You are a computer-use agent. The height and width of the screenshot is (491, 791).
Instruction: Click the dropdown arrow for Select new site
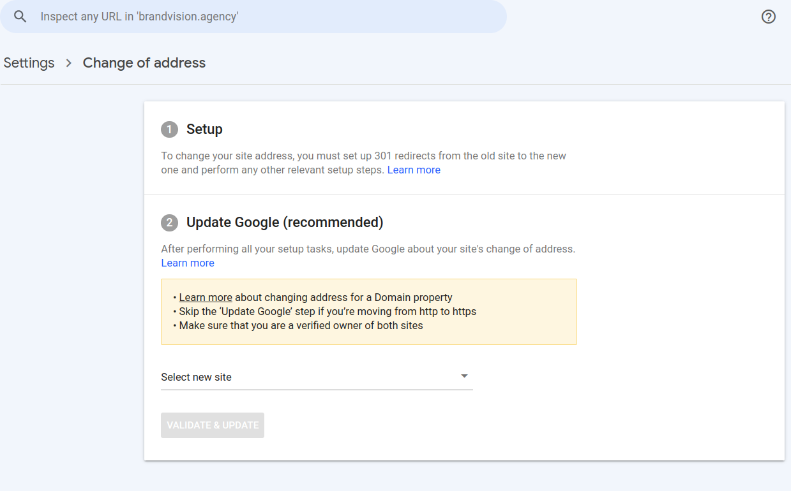[x=464, y=376]
